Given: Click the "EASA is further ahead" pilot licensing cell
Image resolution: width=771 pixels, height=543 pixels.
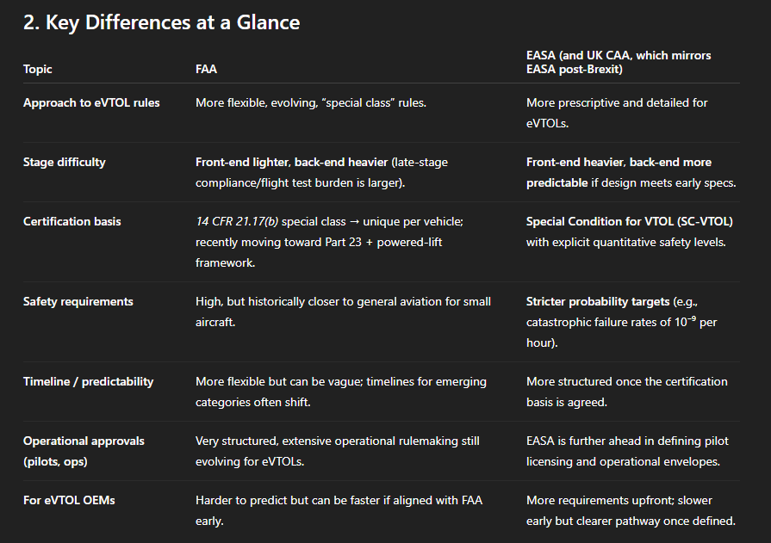Looking at the screenshot, I should click(627, 450).
